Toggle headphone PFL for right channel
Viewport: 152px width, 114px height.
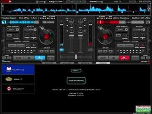click(x=90, y=50)
